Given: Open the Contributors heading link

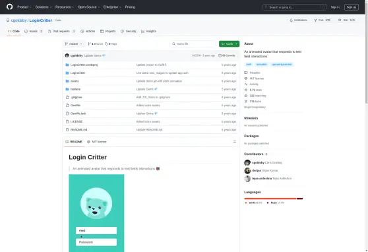Looking at the screenshot, I should pos(256,154).
